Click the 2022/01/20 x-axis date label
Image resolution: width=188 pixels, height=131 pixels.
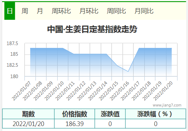pos(163,91)
